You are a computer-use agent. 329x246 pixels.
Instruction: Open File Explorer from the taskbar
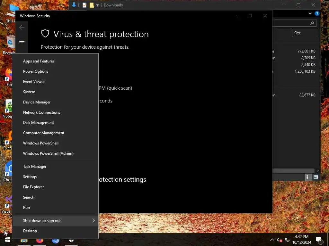pos(24,241)
